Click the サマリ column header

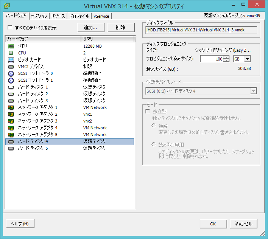pyautogui.click(x=108, y=39)
